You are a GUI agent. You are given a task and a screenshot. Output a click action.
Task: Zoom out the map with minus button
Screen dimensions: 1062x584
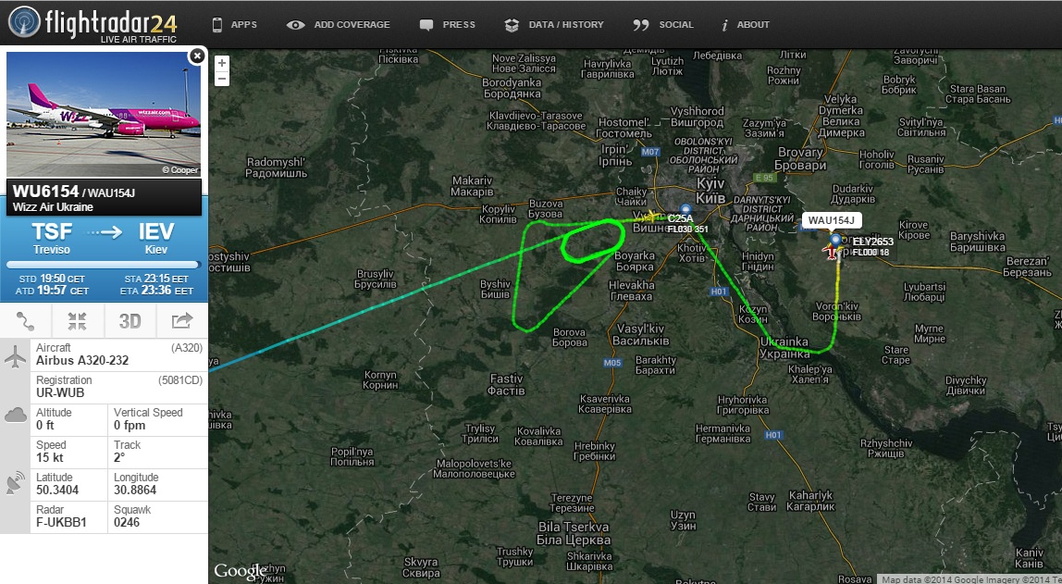pyautogui.click(x=221, y=79)
